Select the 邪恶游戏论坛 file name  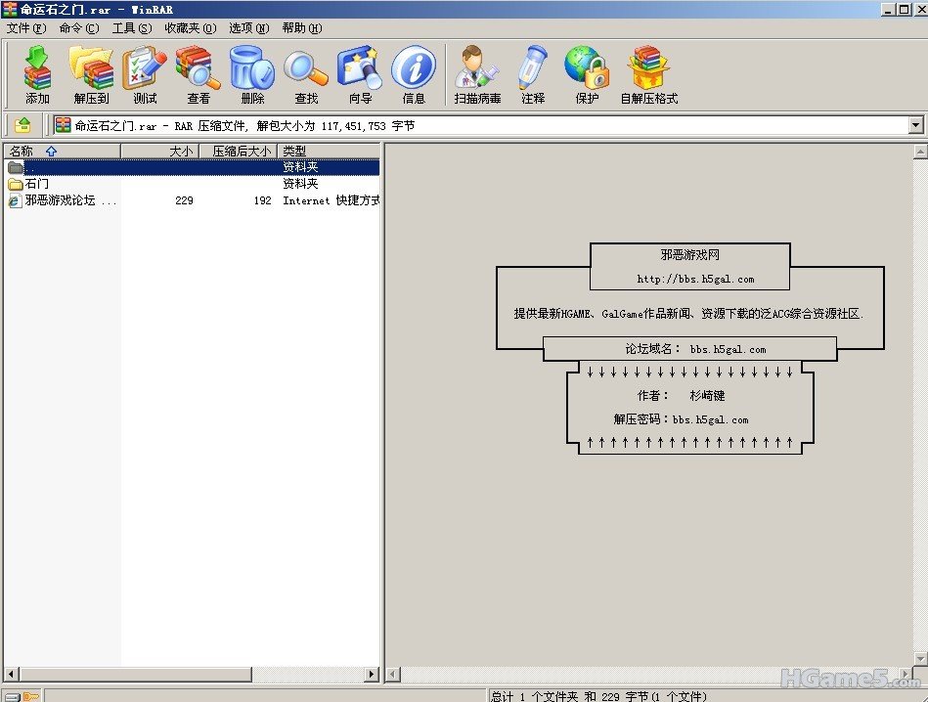coord(71,200)
